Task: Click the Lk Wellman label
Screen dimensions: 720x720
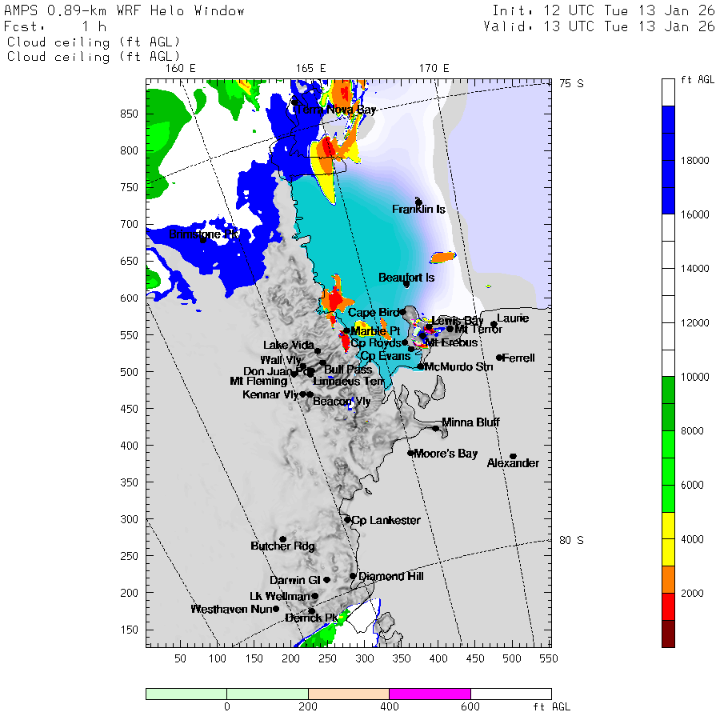Action: pyautogui.click(x=280, y=597)
